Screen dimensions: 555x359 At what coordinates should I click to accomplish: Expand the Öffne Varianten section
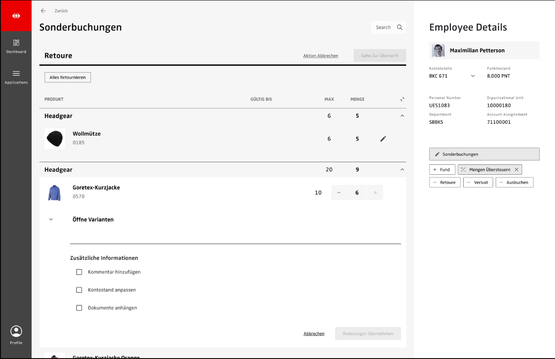(x=51, y=220)
